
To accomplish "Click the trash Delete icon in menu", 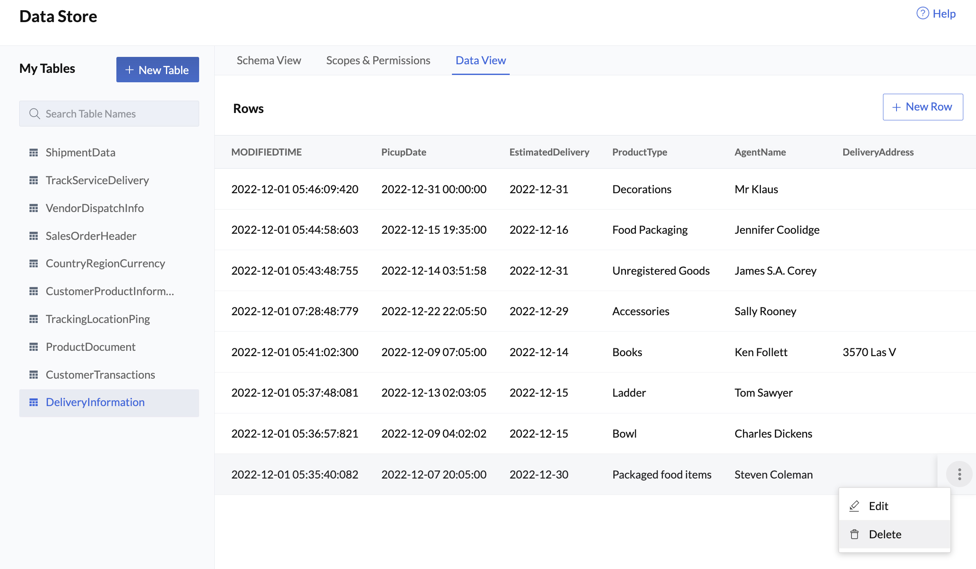I will point(854,534).
